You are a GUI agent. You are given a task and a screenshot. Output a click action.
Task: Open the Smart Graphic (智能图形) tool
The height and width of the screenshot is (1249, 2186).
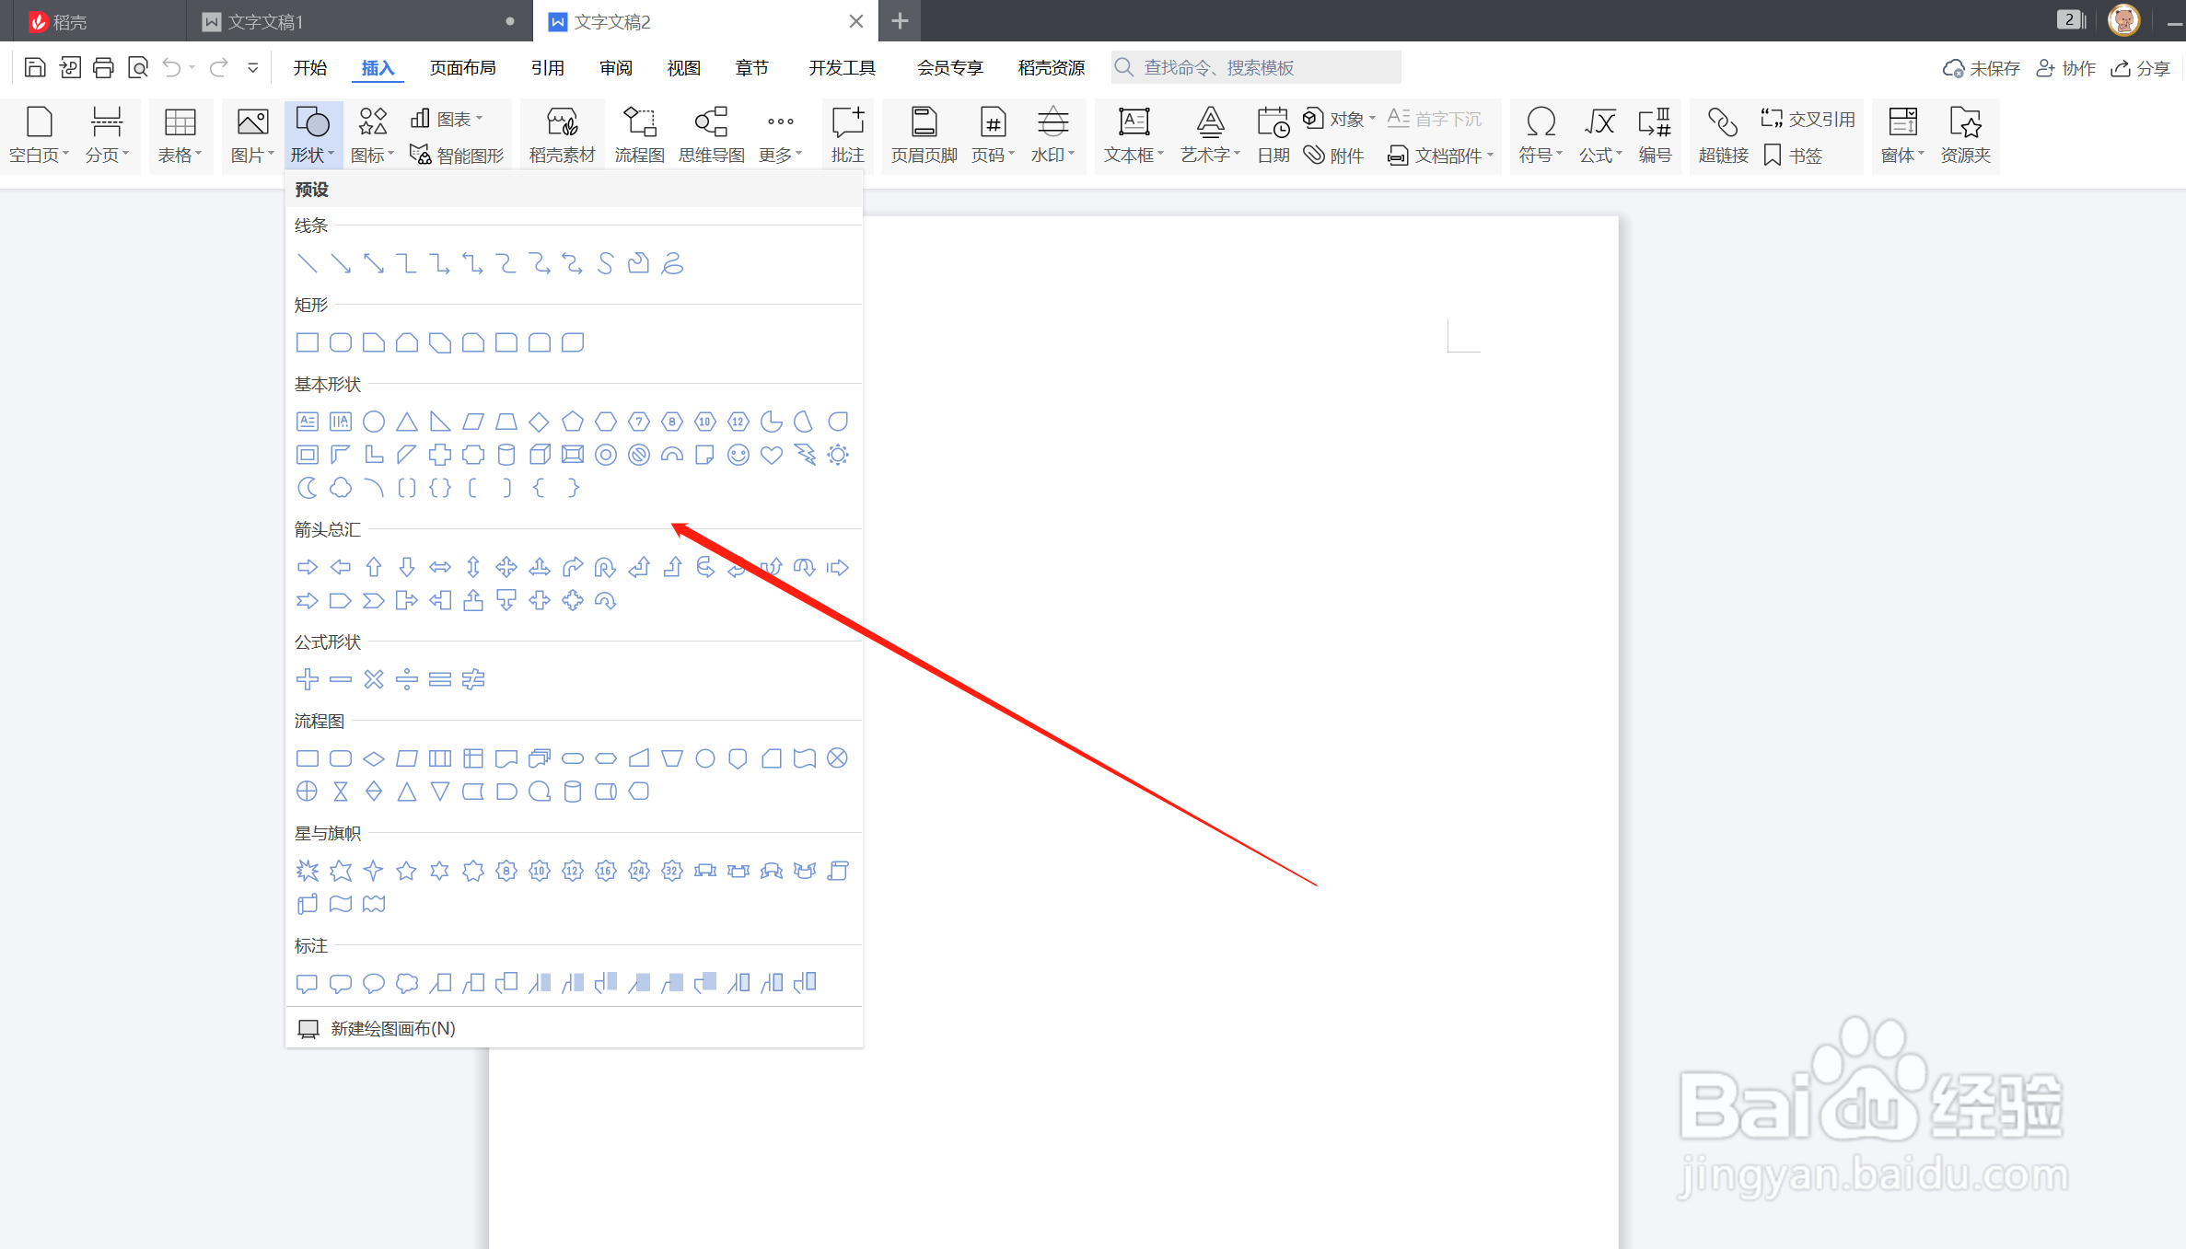458,156
